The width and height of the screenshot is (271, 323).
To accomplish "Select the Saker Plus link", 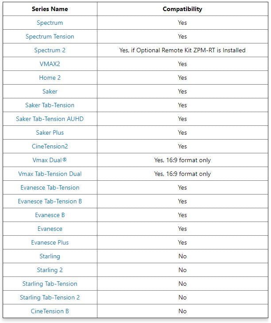I will click(x=50, y=132).
